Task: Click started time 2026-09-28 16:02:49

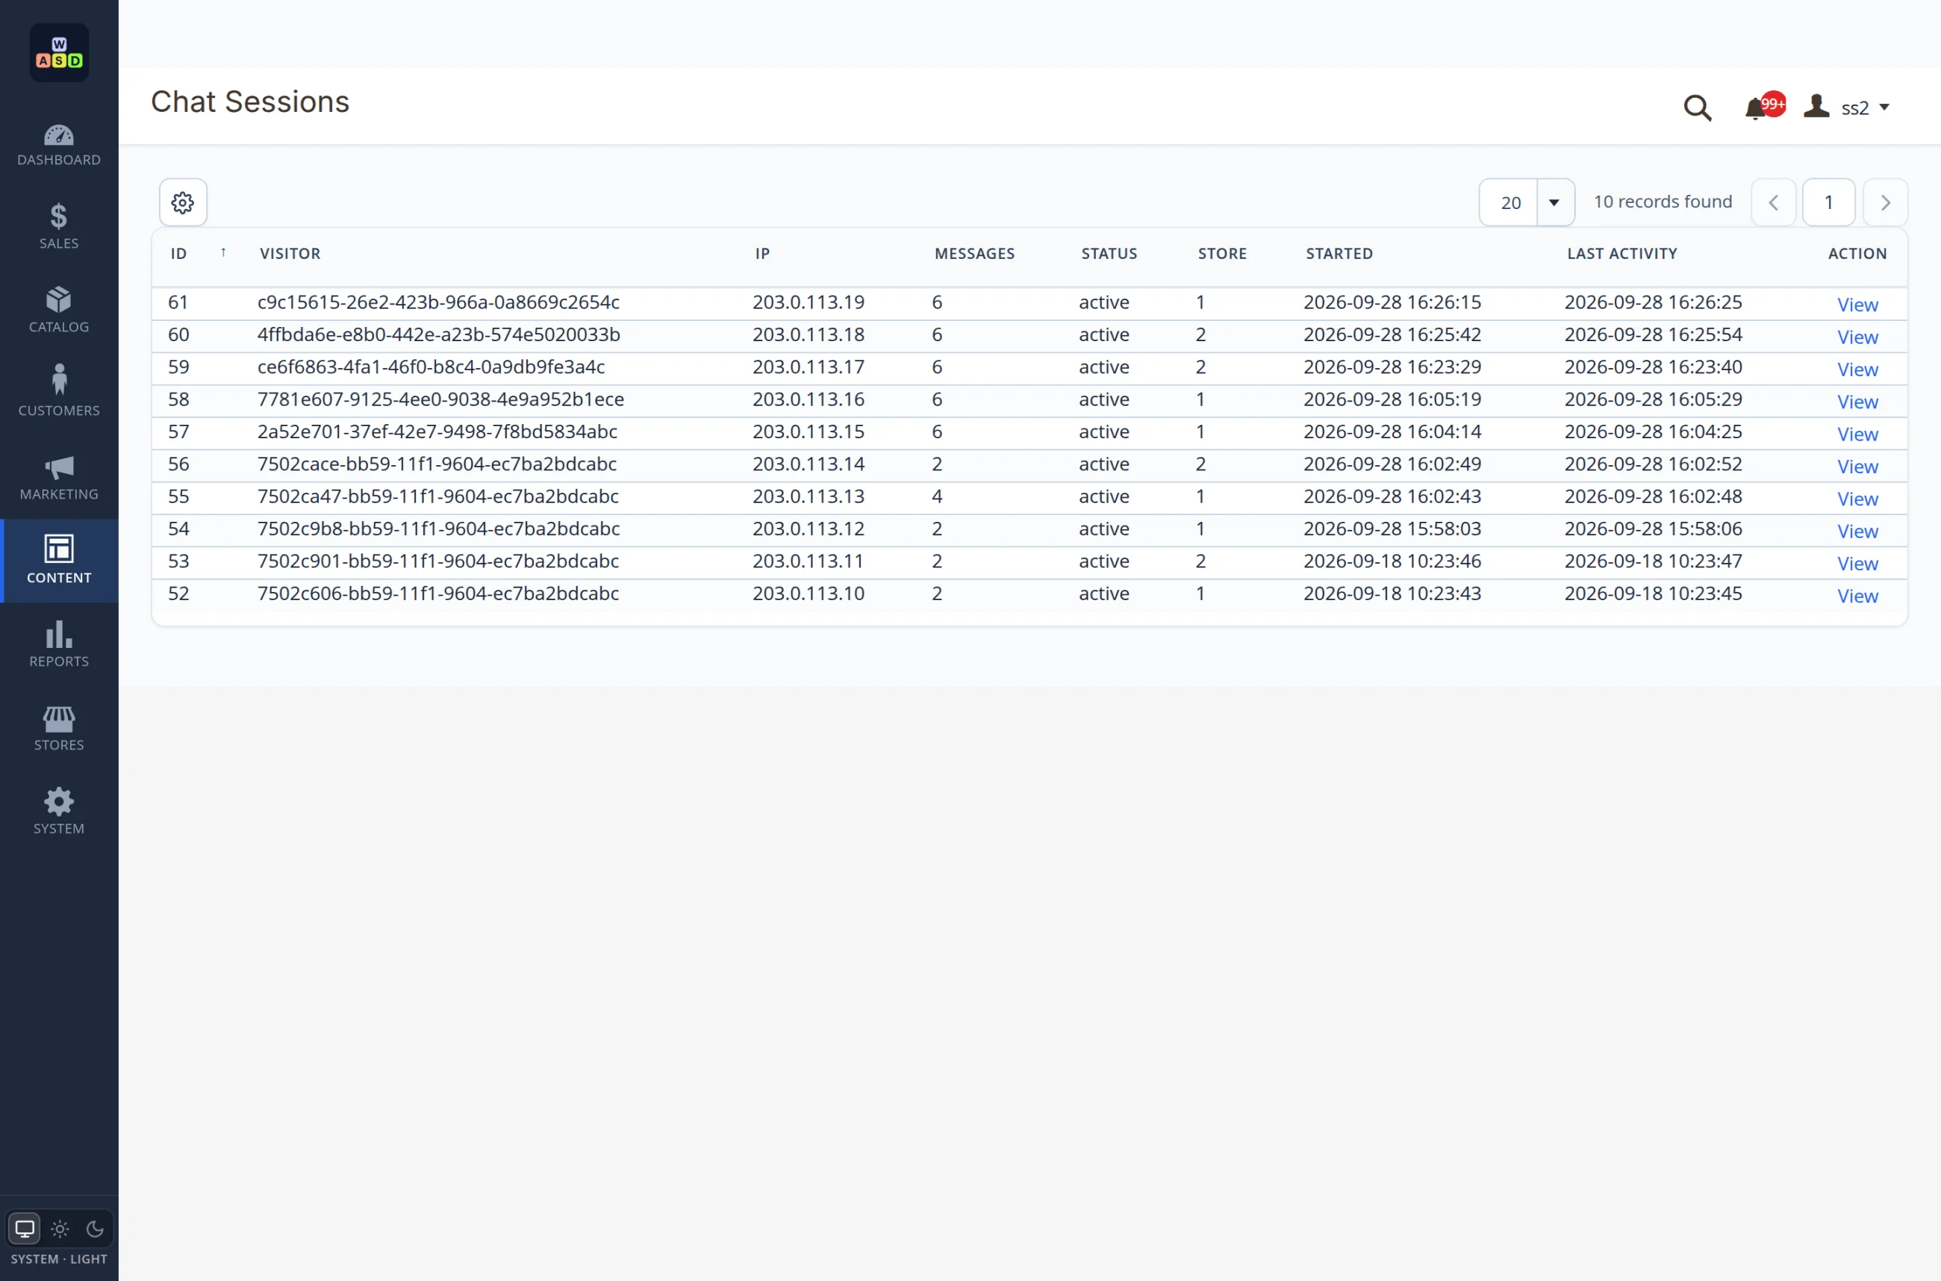Action: pos(1392,465)
